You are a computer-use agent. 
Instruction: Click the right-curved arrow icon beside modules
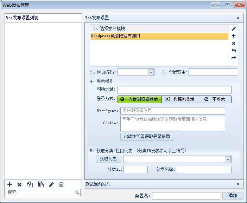click(234, 58)
